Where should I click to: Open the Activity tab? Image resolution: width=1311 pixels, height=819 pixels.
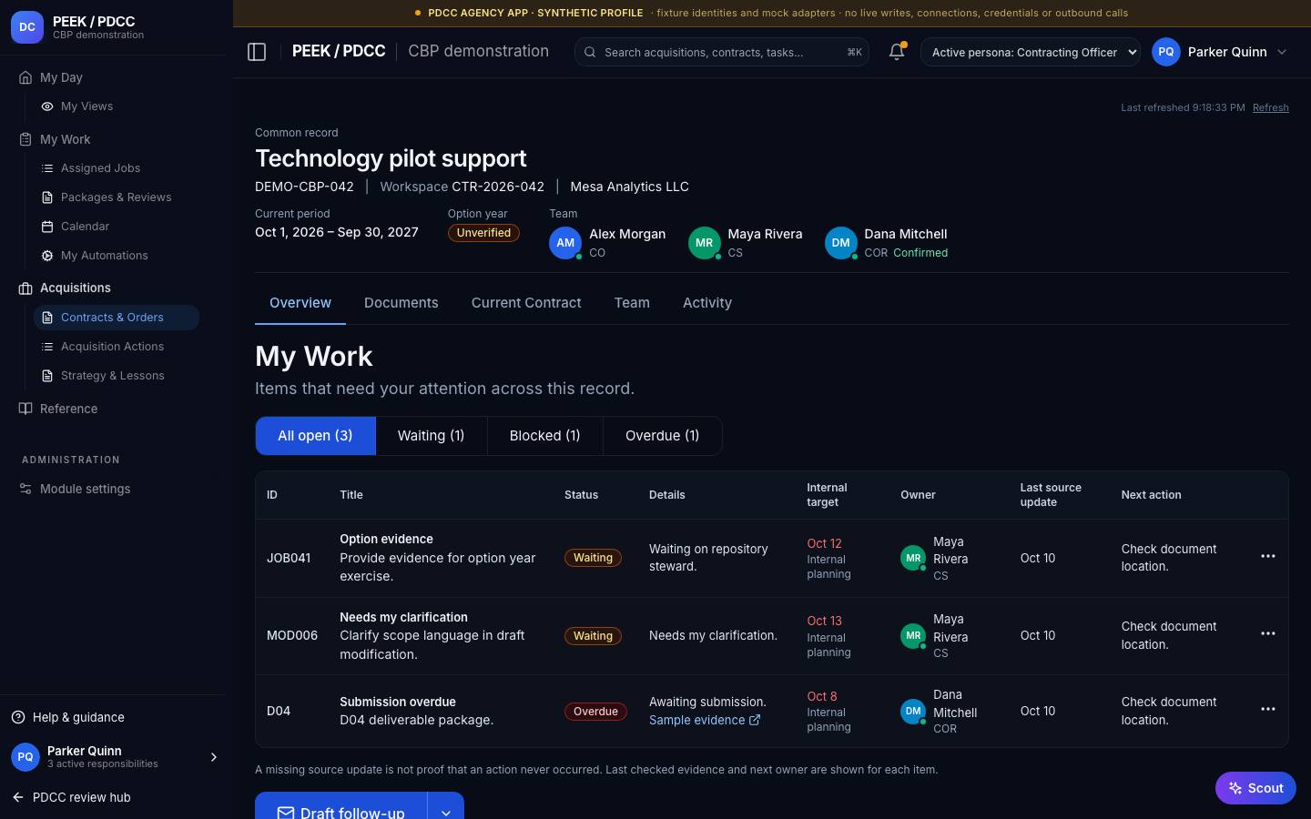pos(707,303)
